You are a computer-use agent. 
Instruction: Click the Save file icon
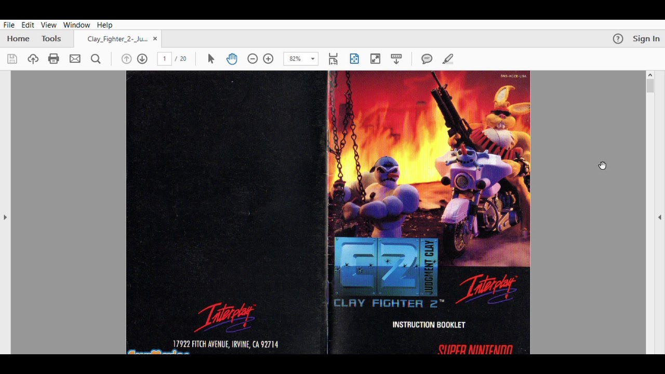(12, 59)
